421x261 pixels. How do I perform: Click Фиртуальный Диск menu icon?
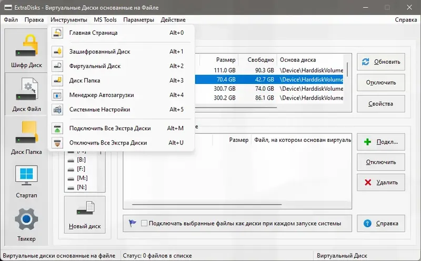coord(57,66)
